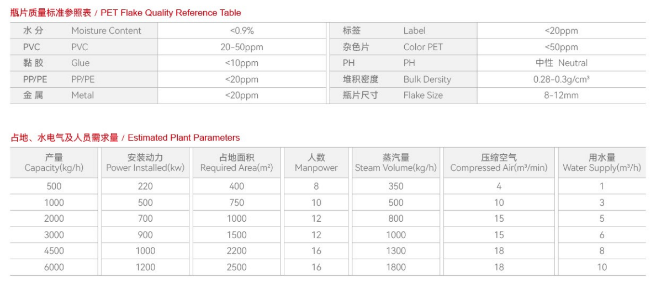The height and width of the screenshot is (284, 656).
Task: Click the 0.28-0.3g/cm³ bulk density value
Action: pos(562,79)
